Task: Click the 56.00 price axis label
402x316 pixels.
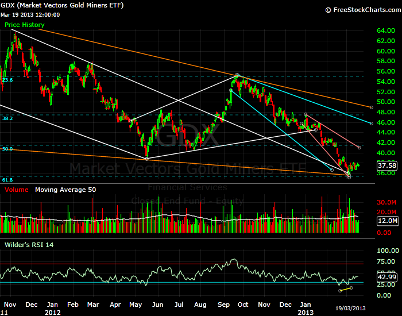Action: tap(386, 71)
